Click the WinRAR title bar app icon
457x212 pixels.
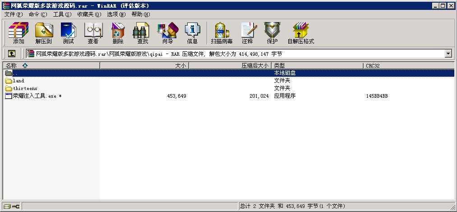coord(6,6)
